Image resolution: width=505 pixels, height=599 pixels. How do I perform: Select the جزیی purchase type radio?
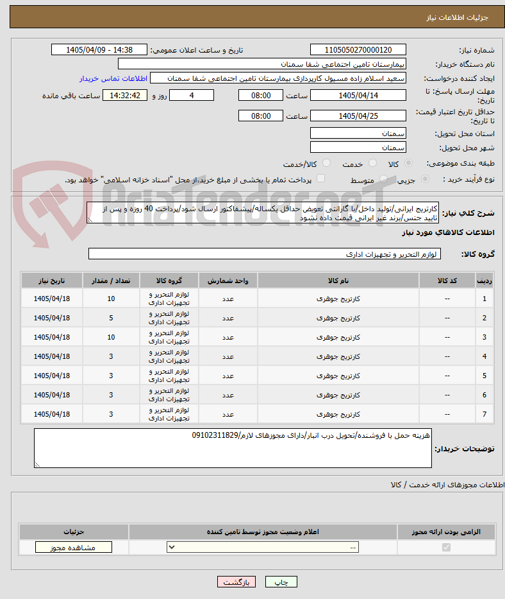425,179
